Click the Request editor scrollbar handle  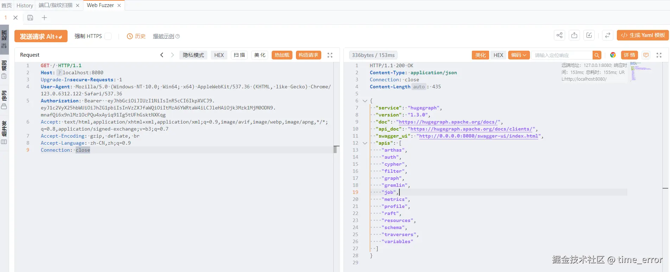pos(335,150)
